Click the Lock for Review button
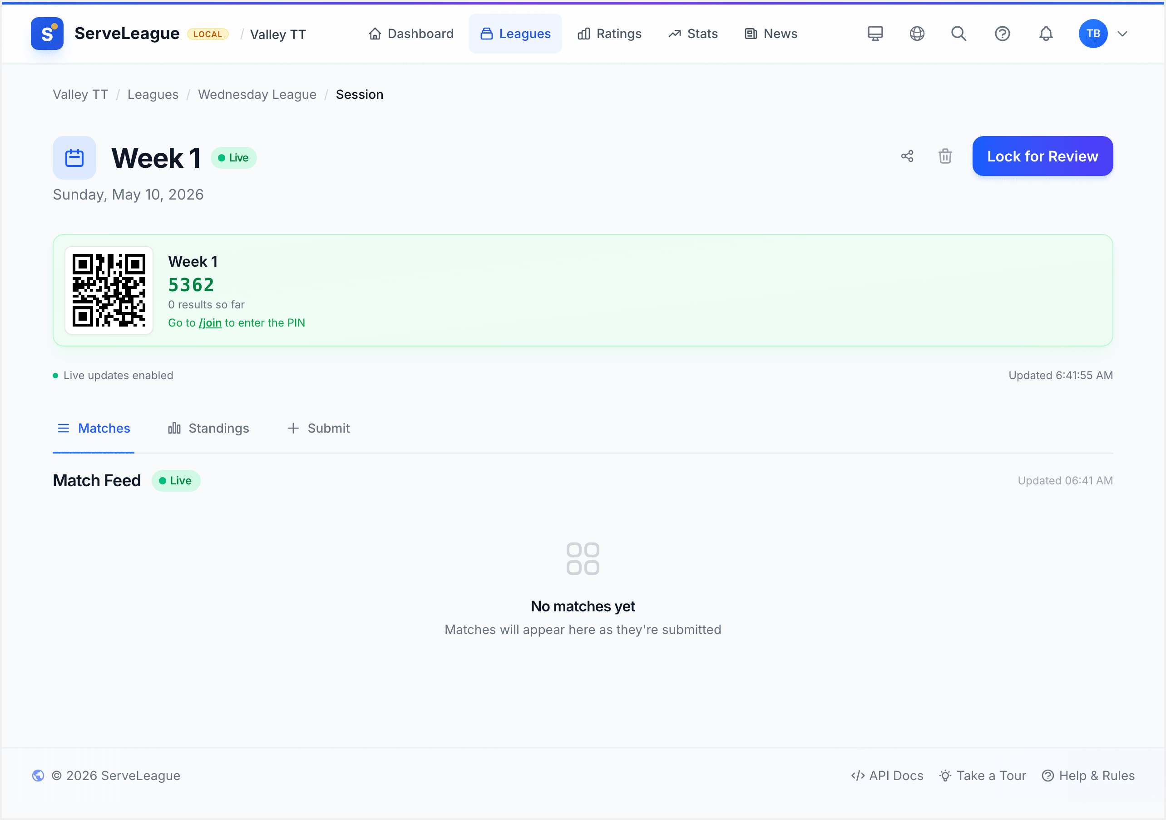The width and height of the screenshot is (1166, 820). point(1042,156)
